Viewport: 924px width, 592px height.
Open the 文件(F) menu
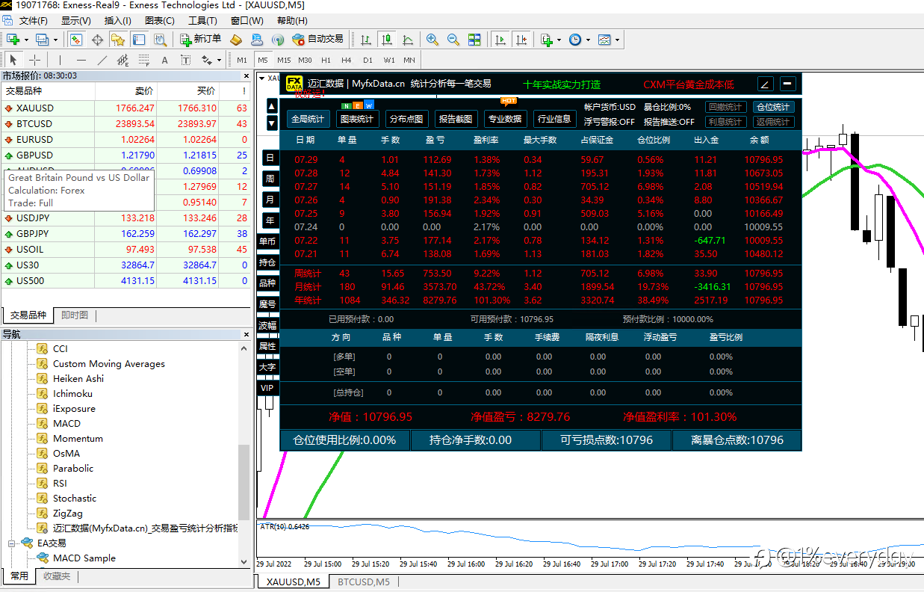point(34,20)
